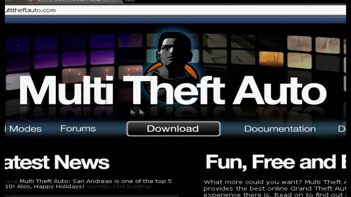Click the greyed username before the news tweet
The image size is (351, 197).
pyautogui.click(x=11, y=181)
